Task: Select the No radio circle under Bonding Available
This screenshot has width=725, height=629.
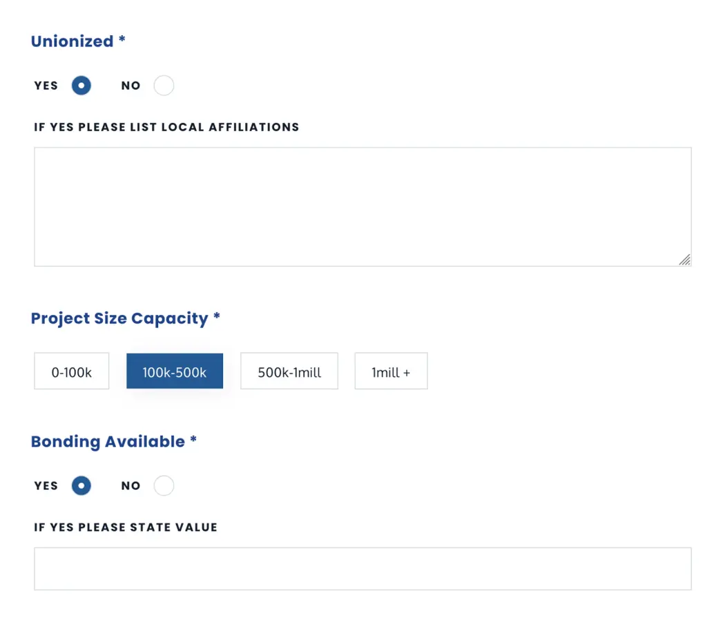Action: pyautogui.click(x=164, y=485)
